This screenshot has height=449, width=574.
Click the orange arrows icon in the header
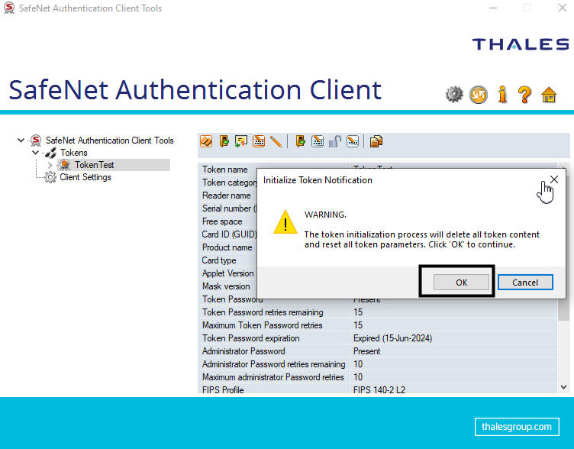479,95
